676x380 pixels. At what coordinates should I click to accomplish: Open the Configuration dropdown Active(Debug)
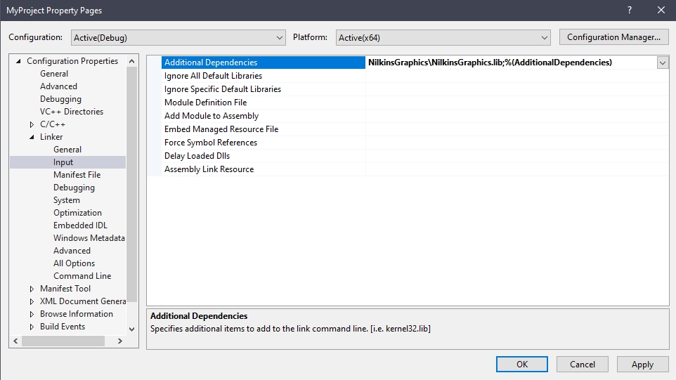178,37
